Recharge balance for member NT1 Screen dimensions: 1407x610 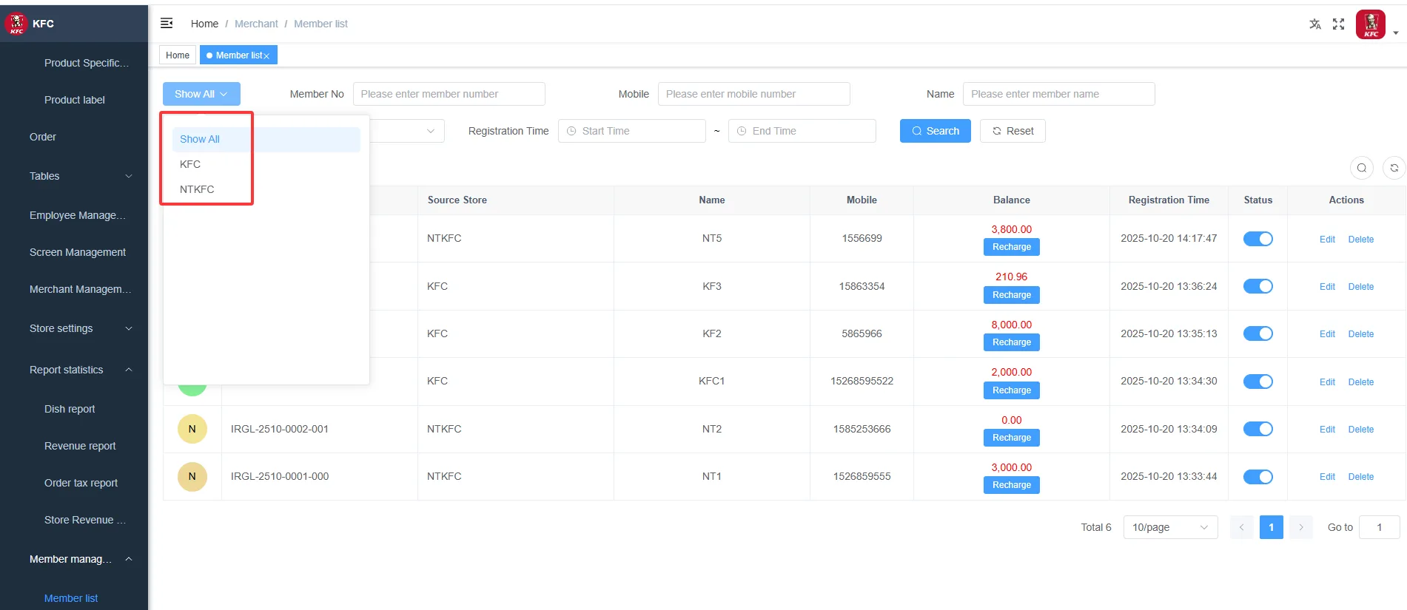pyautogui.click(x=1012, y=485)
